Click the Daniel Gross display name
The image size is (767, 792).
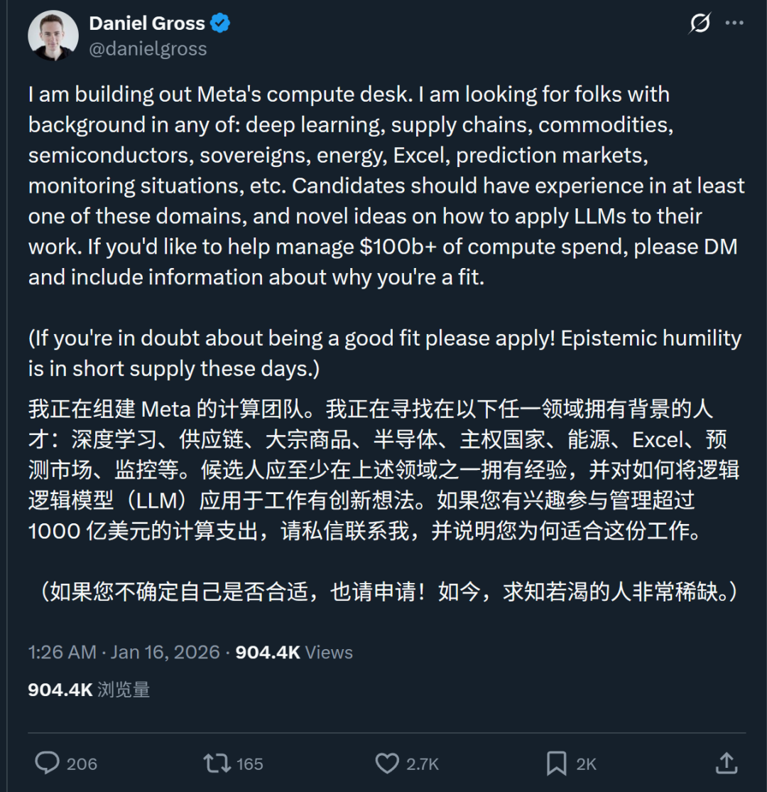pyautogui.click(x=147, y=23)
